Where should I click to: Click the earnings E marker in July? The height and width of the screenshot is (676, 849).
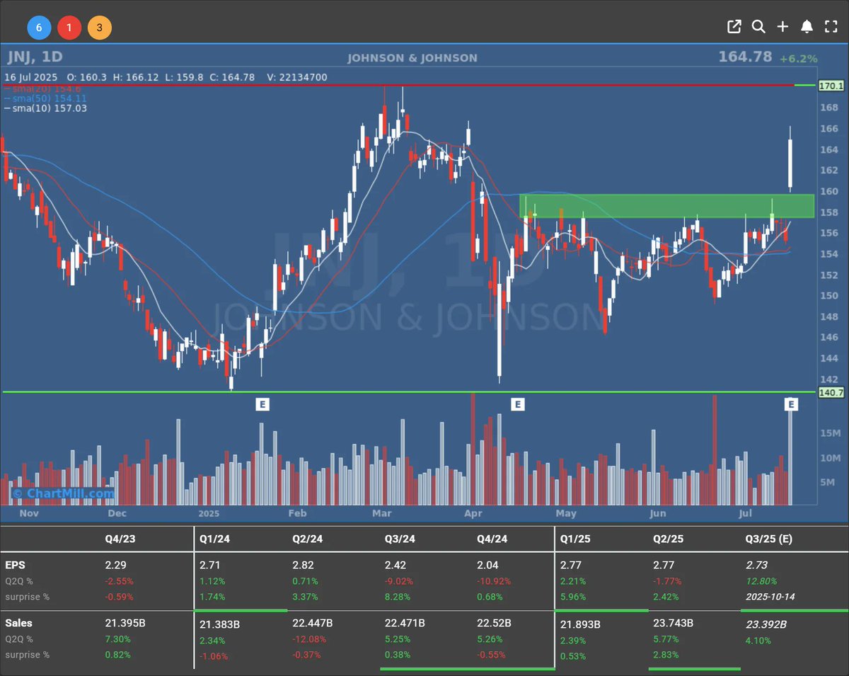[792, 405]
